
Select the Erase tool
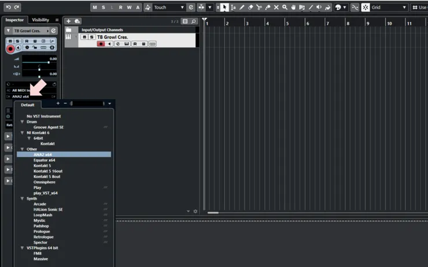click(250, 7)
